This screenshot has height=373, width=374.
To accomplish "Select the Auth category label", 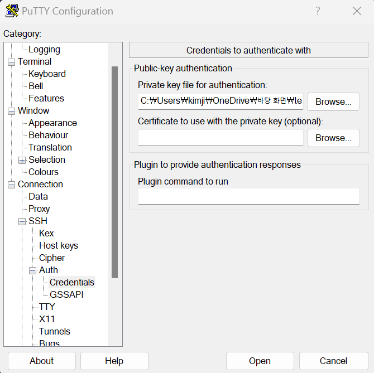I will coord(49,270).
